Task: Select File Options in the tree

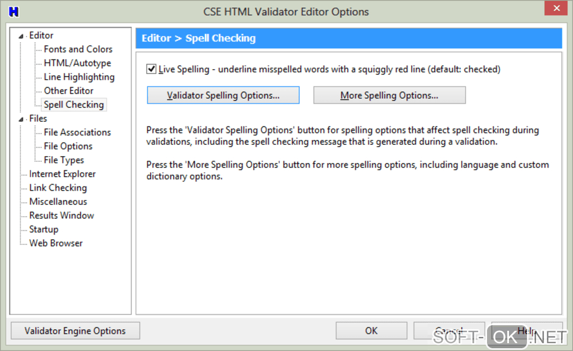Action: (68, 146)
